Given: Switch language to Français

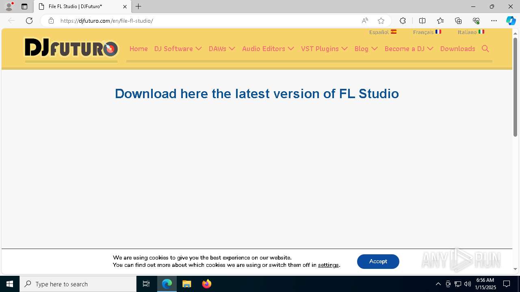Looking at the screenshot, I should point(427,32).
